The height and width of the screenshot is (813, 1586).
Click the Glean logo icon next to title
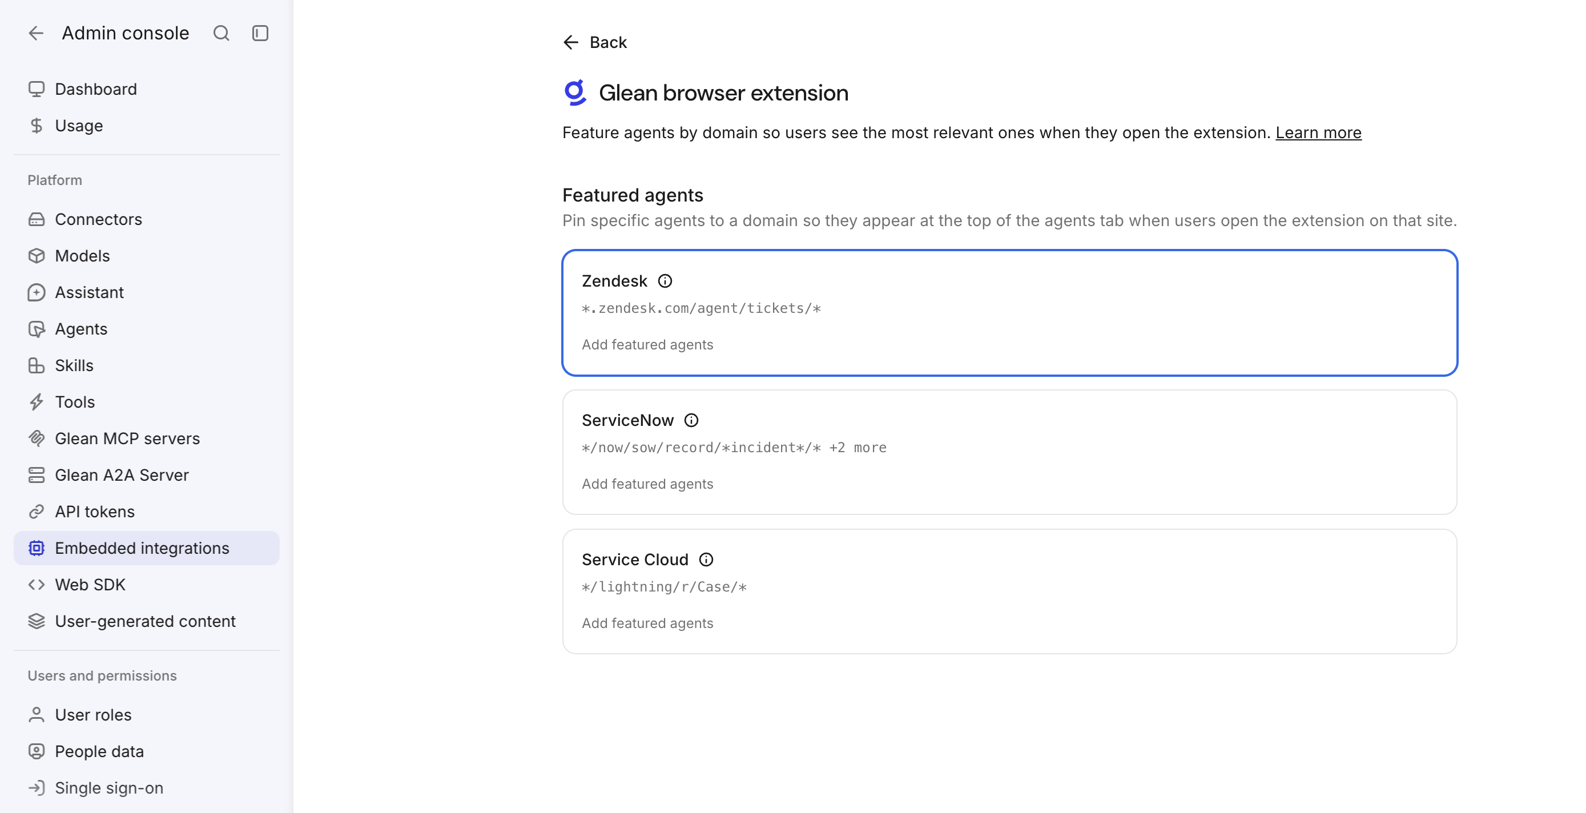click(575, 93)
